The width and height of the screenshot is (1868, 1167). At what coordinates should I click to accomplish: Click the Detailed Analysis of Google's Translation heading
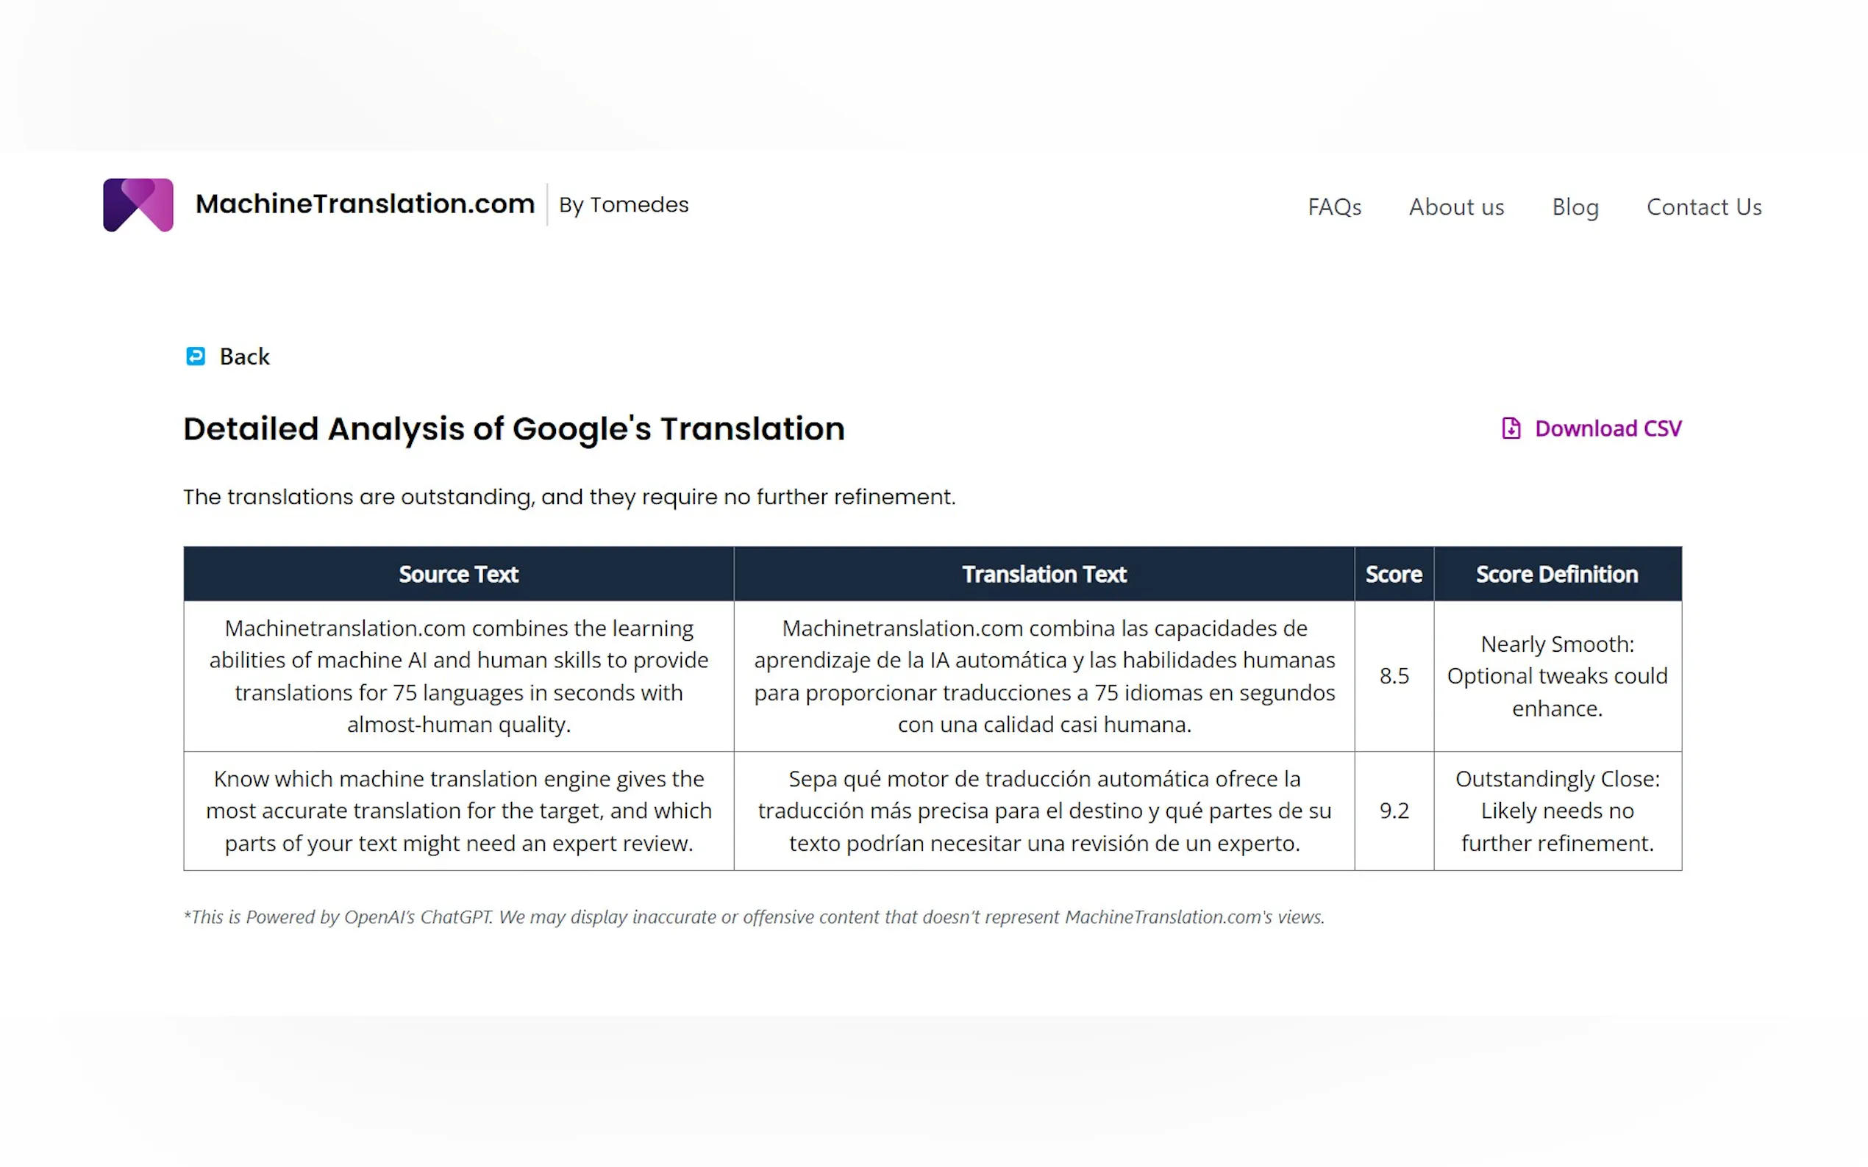tap(513, 429)
